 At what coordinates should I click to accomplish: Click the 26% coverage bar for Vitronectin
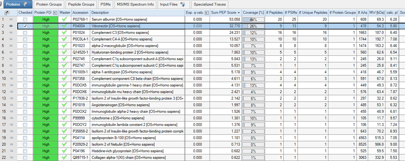[253, 26]
